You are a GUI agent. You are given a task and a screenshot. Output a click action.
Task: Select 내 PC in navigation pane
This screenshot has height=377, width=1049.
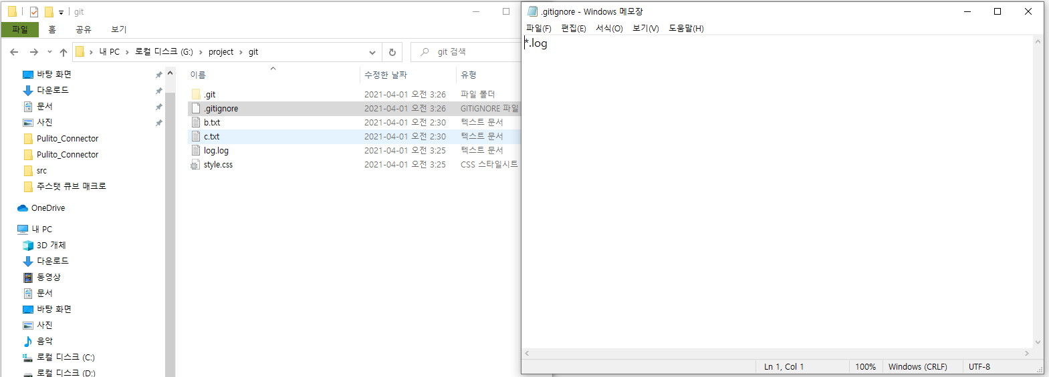tap(41, 229)
